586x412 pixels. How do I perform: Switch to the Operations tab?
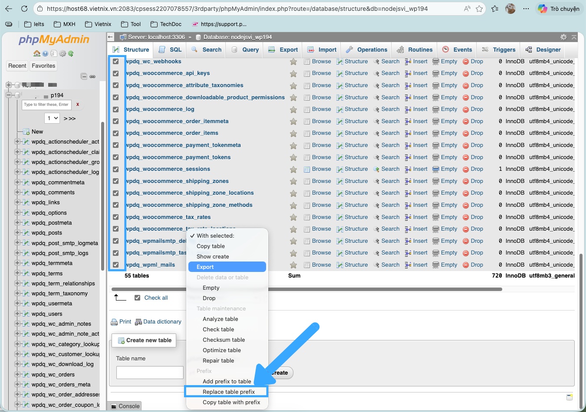pyautogui.click(x=366, y=49)
